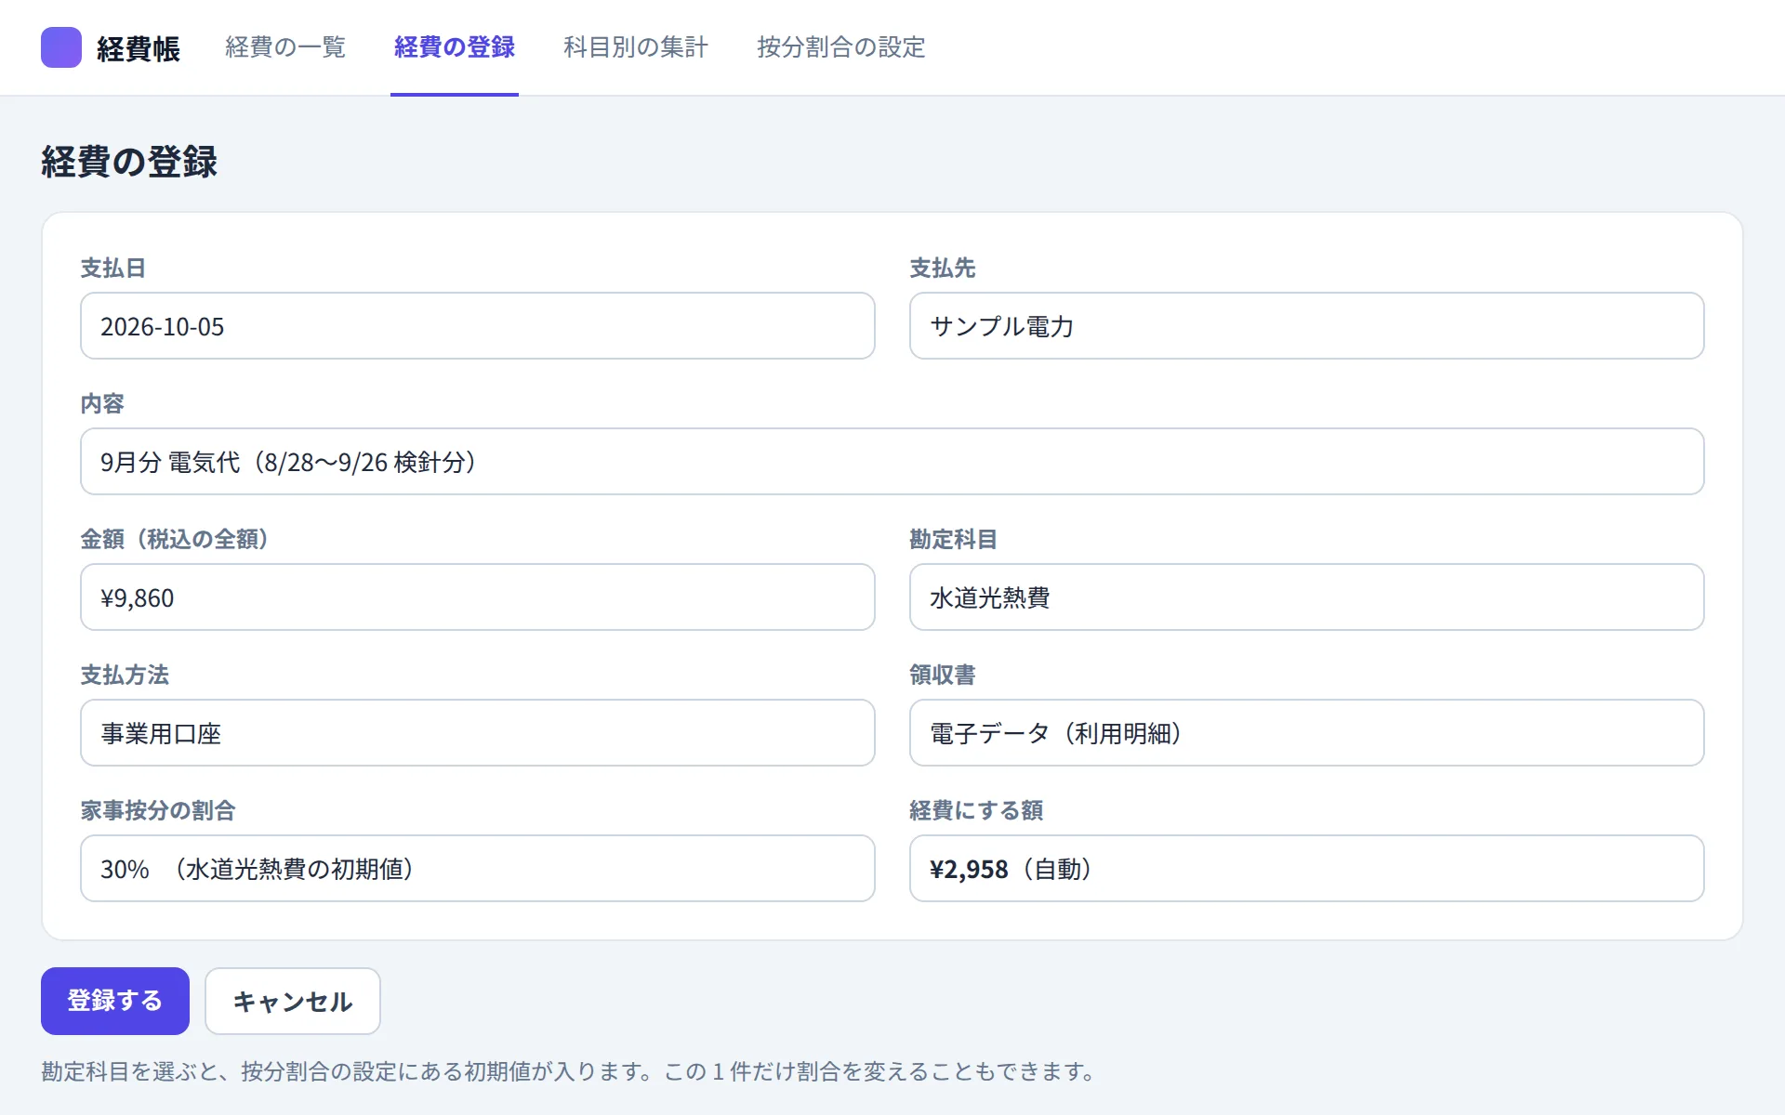Click the 支払日 date field
Viewport: 1785px width, 1115px height.
pyautogui.click(x=478, y=326)
